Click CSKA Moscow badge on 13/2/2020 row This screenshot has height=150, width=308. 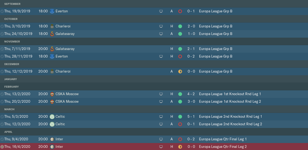pos(52,94)
